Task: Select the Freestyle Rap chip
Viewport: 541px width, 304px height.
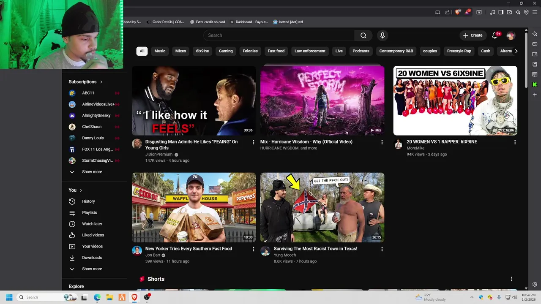Action: (459, 51)
